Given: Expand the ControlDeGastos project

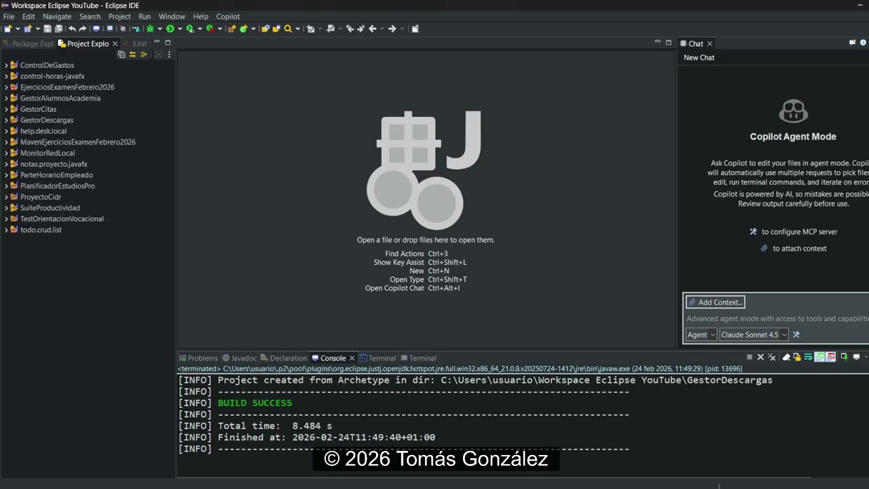Looking at the screenshot, I should coord(6,65).
